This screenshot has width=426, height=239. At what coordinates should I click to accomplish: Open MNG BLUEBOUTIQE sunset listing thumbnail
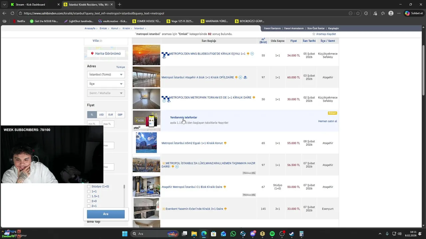tap(146, 55)
